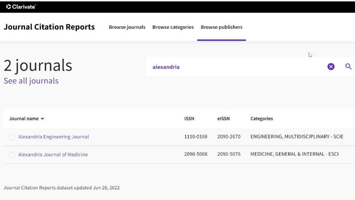Check the Alexandria Engineering Journal checkbox
Viewport: 355px width, 200px height.
(12, 137)
